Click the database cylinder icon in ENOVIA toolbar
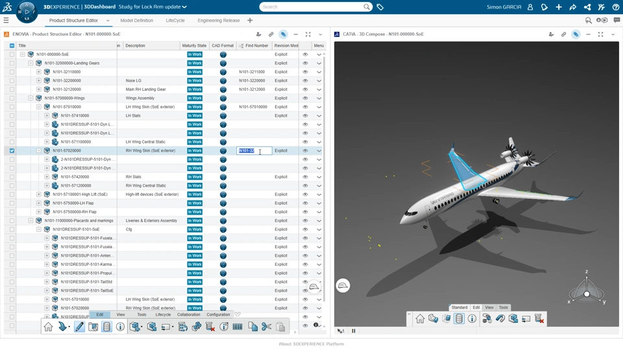 [x=106, y=327]
